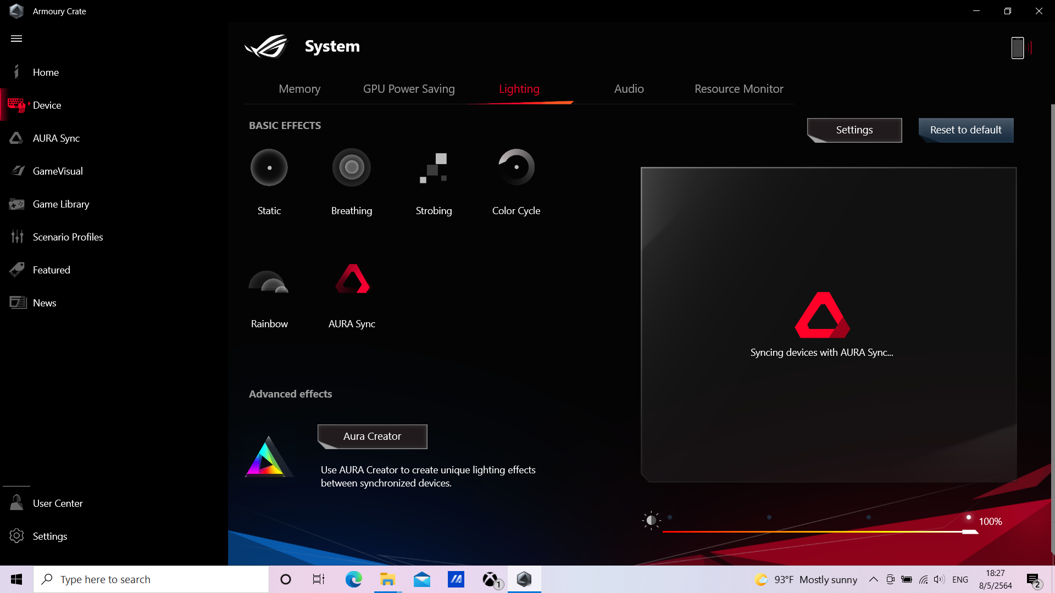This screenshot has width=1055, height=593.
Task: Switch to the Lighting tab
Action: click(519, 89)
